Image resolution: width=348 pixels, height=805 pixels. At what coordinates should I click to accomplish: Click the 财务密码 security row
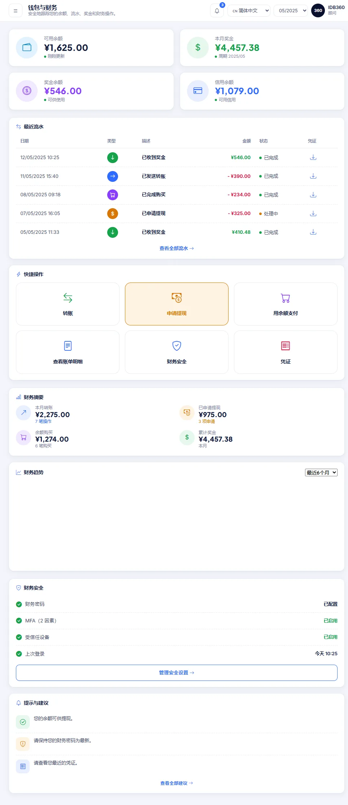177,604
